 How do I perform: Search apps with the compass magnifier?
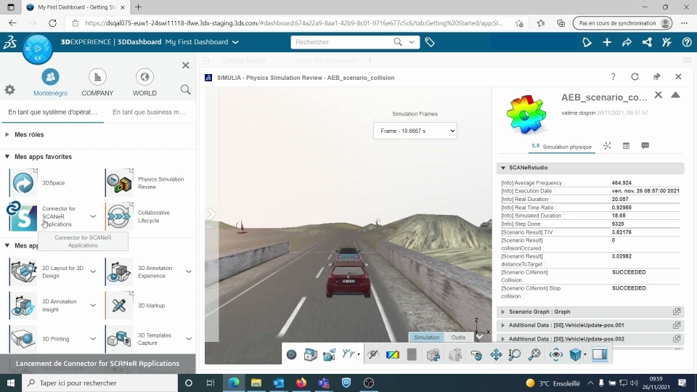click(x=185, y=90)
